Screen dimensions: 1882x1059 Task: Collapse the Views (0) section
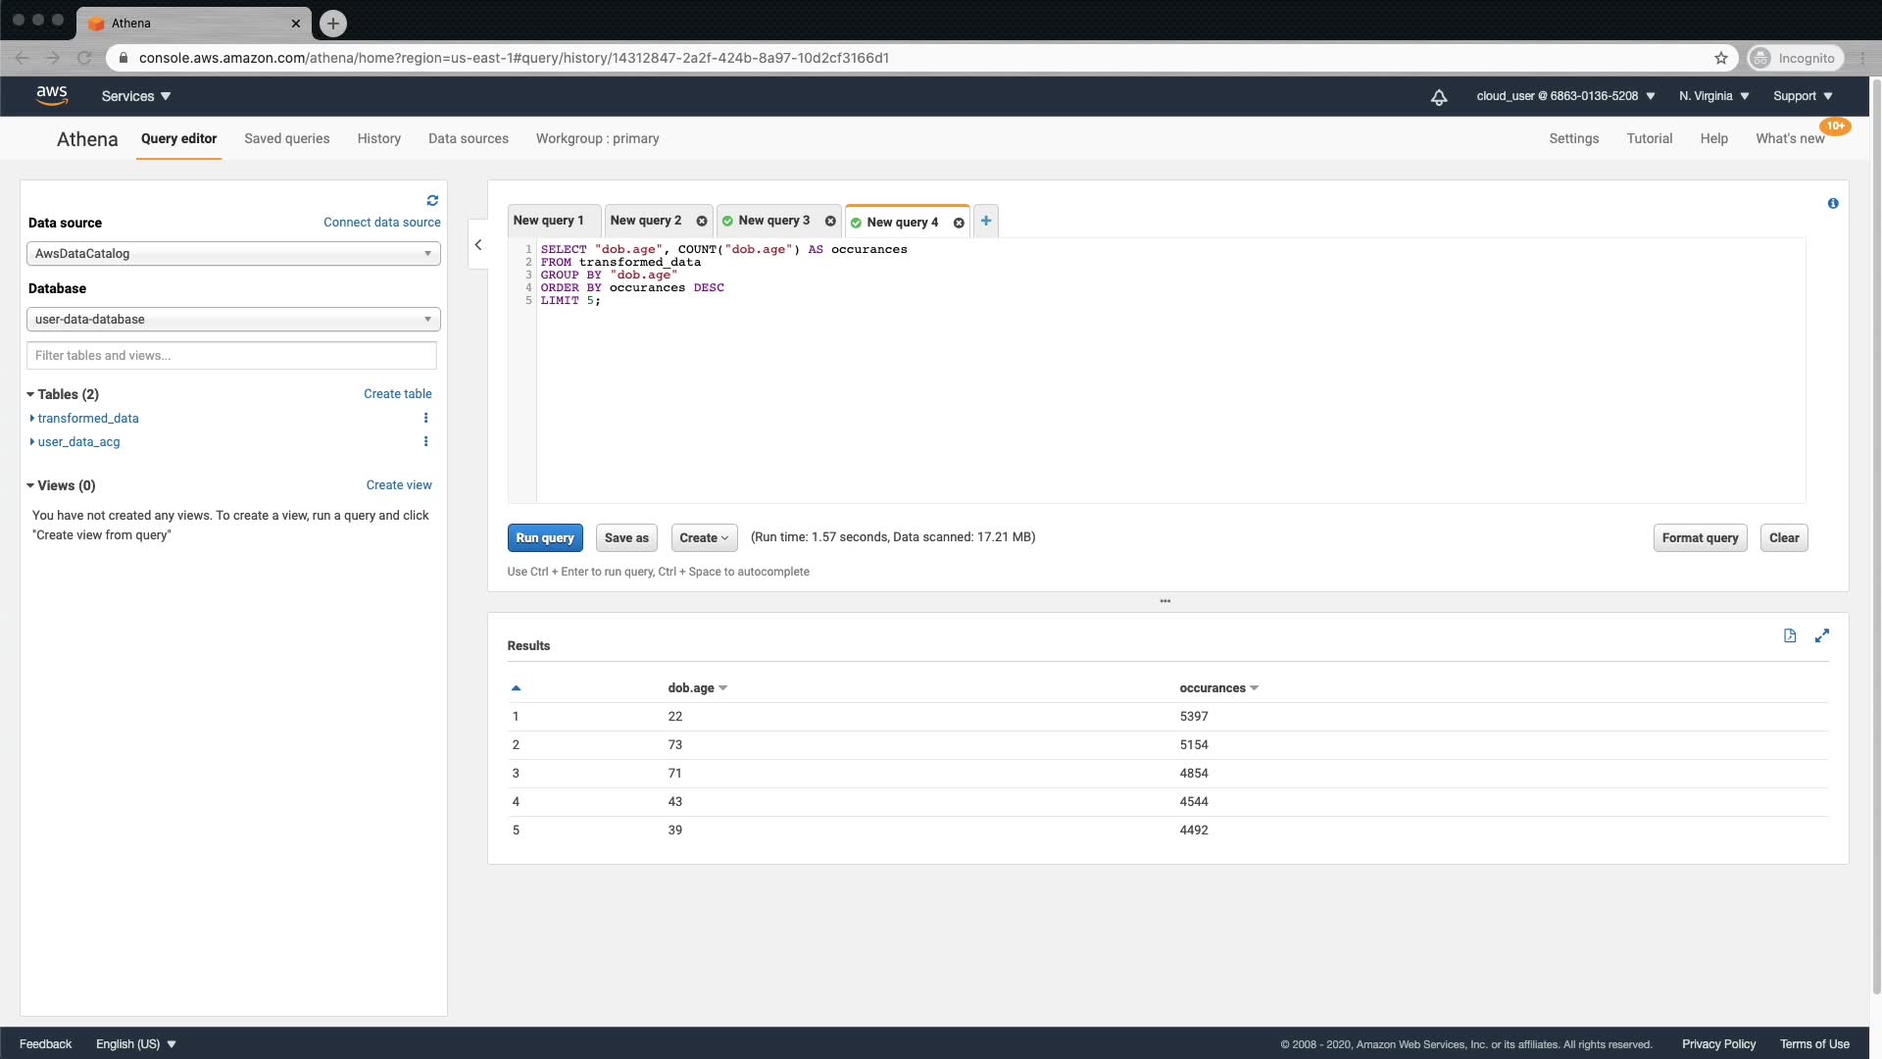tap(30, 485)
